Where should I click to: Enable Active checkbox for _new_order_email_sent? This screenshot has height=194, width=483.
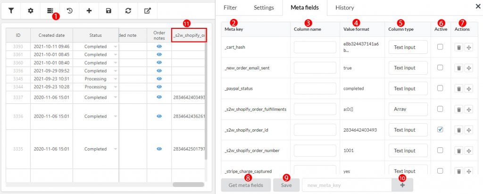(x=440, y=67)
